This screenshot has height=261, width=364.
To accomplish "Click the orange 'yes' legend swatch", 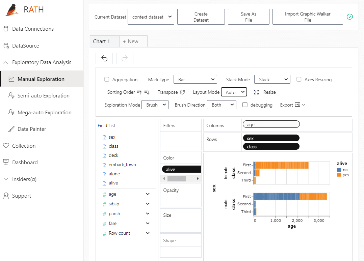I will click(339, 175).
